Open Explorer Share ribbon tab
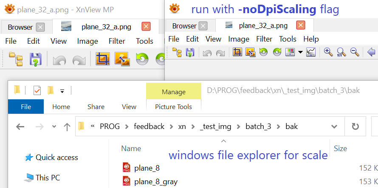378x188 pixels. 96,107
